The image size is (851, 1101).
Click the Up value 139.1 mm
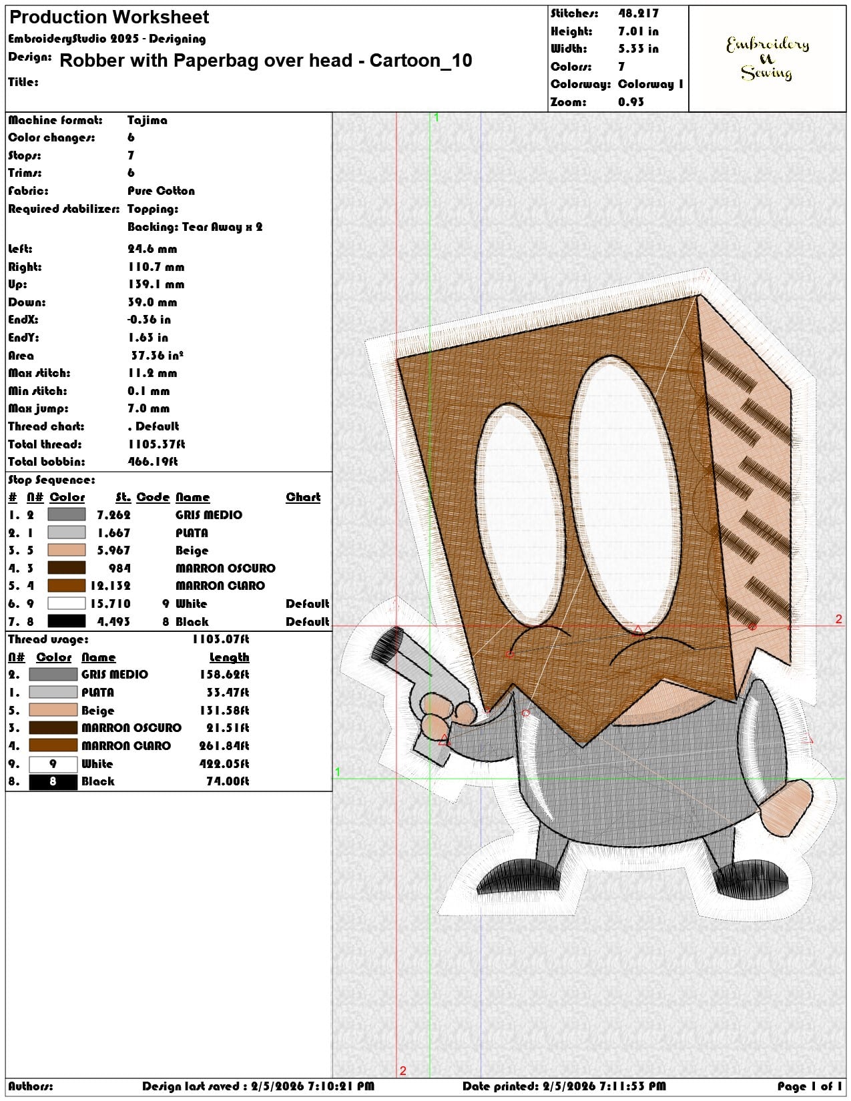tap(156, 284)
